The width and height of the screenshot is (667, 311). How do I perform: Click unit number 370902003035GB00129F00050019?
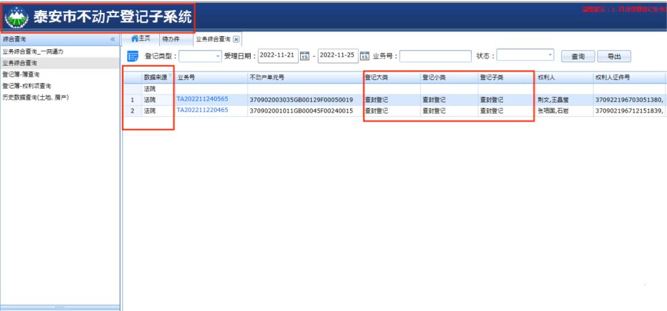[x=301, y=100]
